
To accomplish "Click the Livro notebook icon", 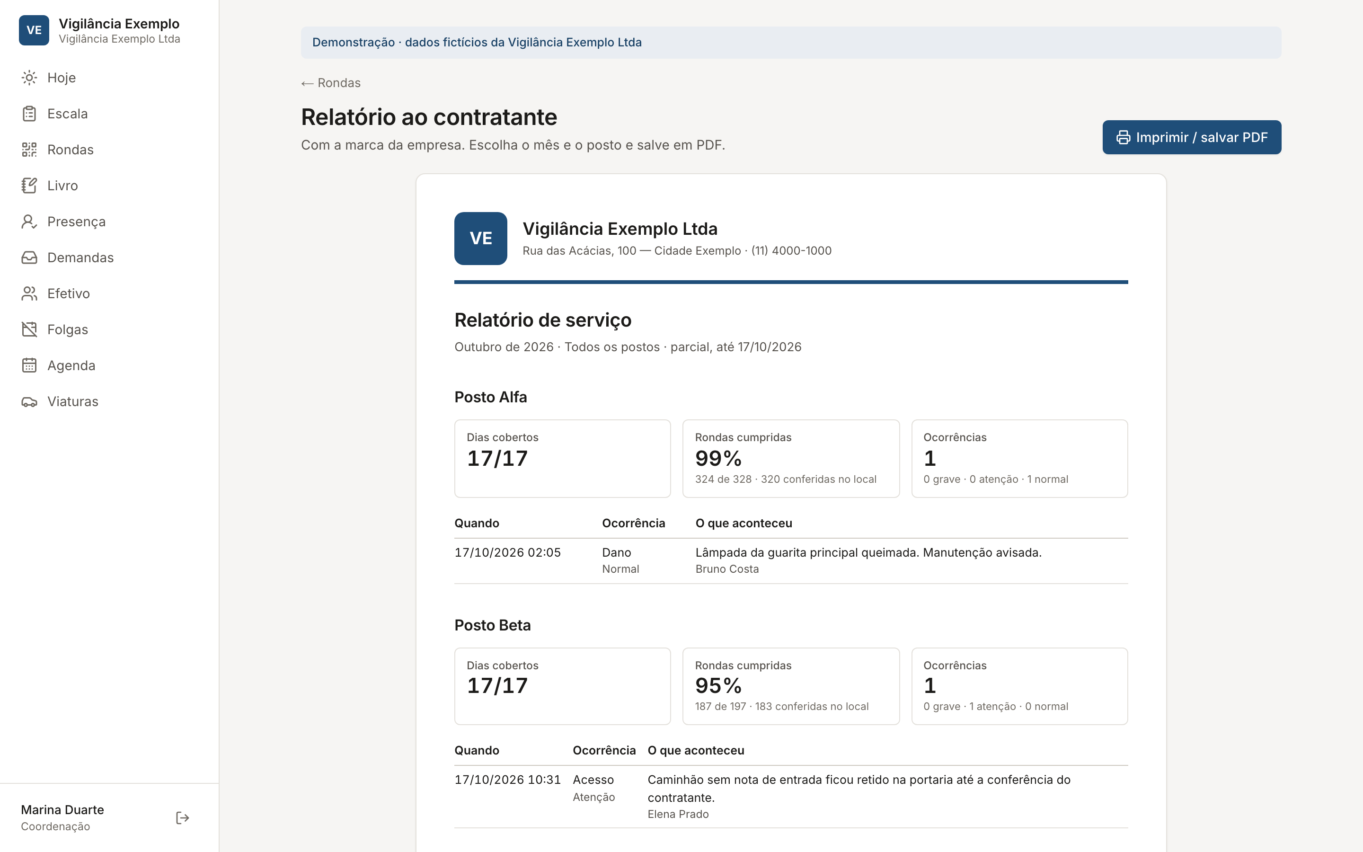I will point(29,186).
